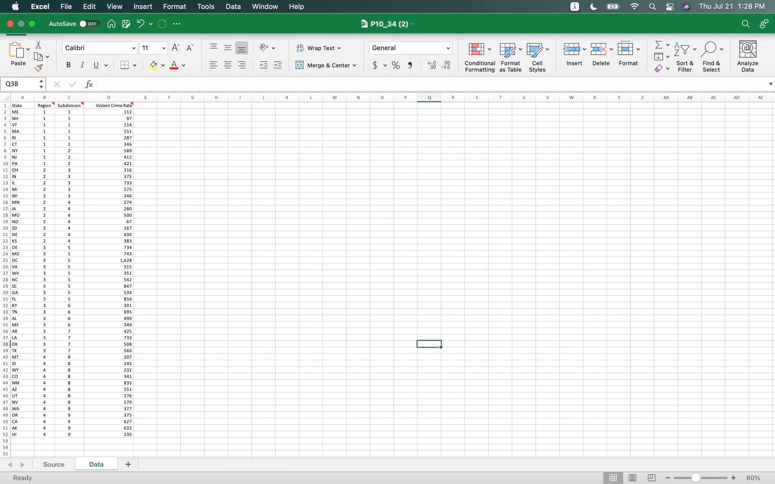Toggle italic formatting
This screenshot has width=775, height=484.
(82, 65)
